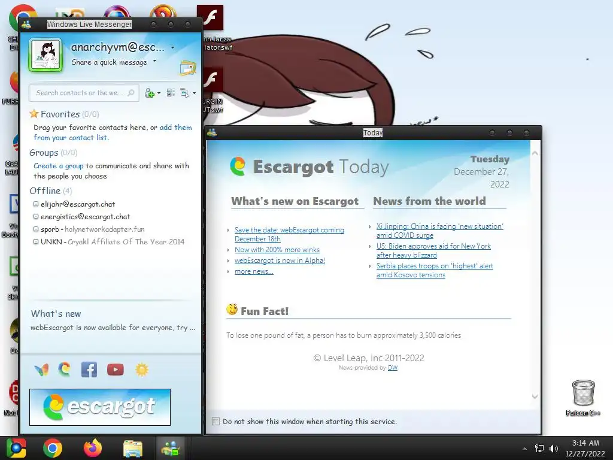Click Today window scrollbar up arrow
The width and height of the screenshot is (613, 460).
pos(535,153)
